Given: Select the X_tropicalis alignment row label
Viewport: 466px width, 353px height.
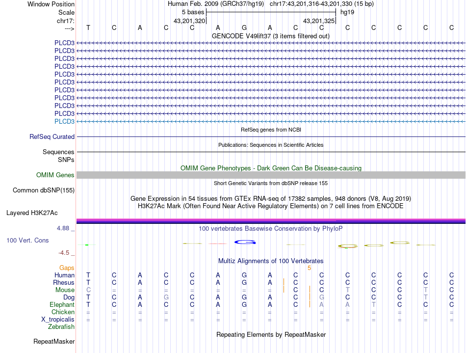Looking at the screenshot, I should 58,320.
